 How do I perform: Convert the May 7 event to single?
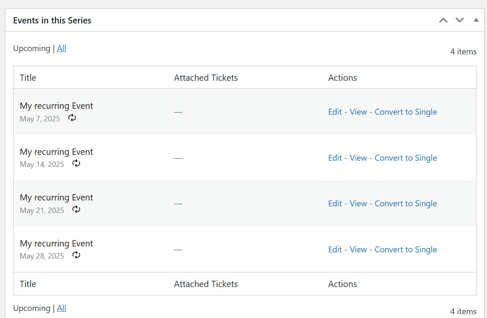tap(406, 112)
